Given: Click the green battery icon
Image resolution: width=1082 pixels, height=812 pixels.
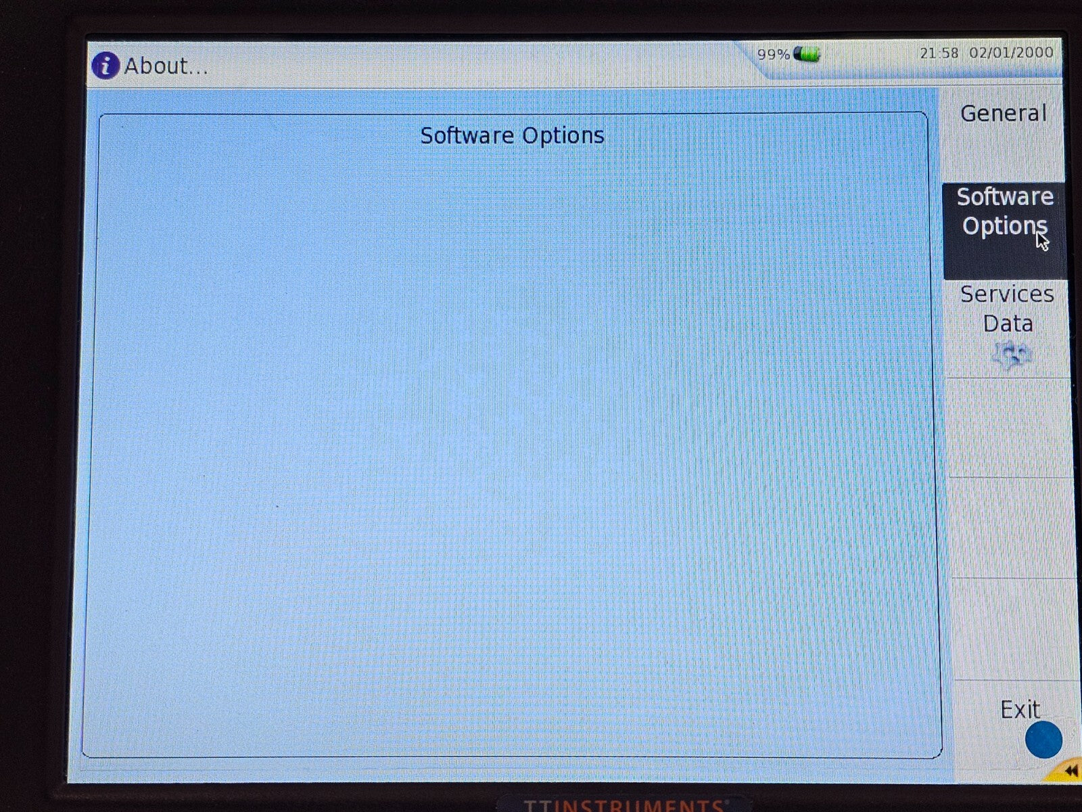Looking at the screenshot, I should pyautogui.click(x=807, y=54).
